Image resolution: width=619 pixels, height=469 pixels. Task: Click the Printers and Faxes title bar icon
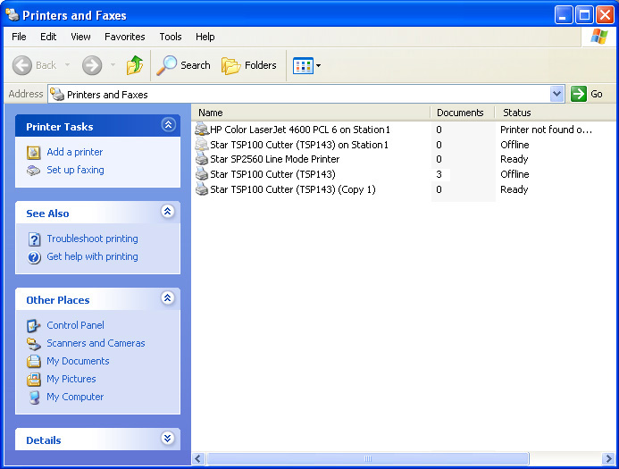(x=13, y=14)
